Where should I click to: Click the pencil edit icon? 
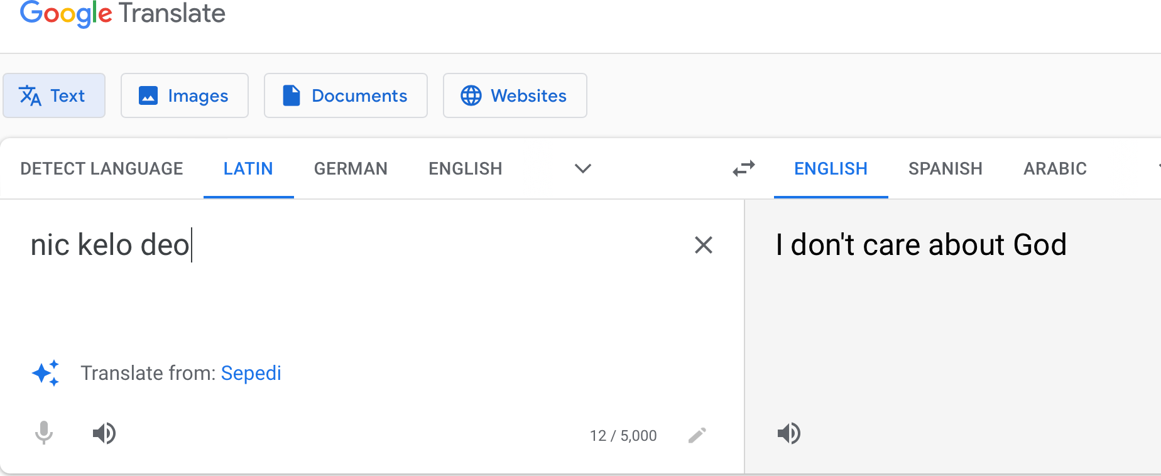click(697, 435)
